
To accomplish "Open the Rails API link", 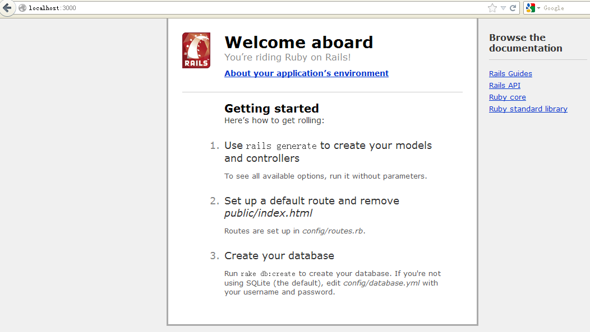I will 505,85.
